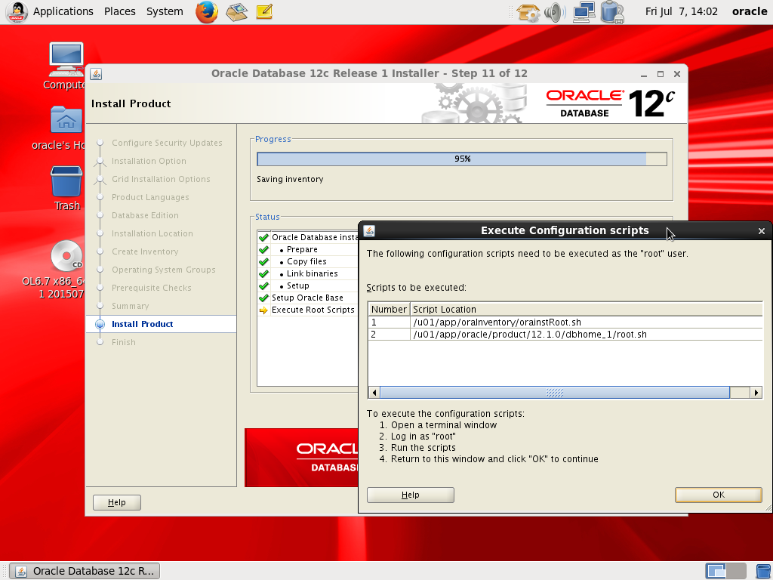Open the System menu
Screen dimensions: 773x580
(x=165, y=11)
